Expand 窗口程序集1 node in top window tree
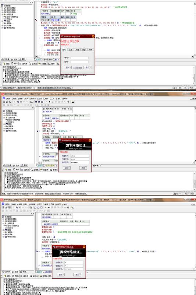196x295 pixels. [x=2, y=8]
